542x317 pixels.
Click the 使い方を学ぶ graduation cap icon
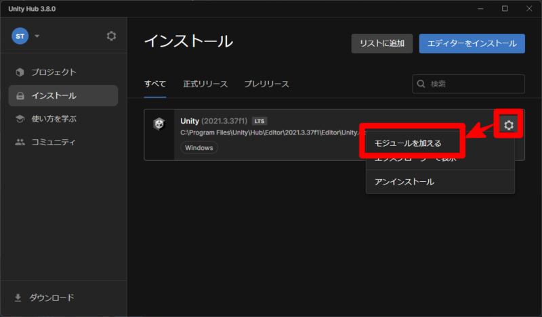(20, 119)
